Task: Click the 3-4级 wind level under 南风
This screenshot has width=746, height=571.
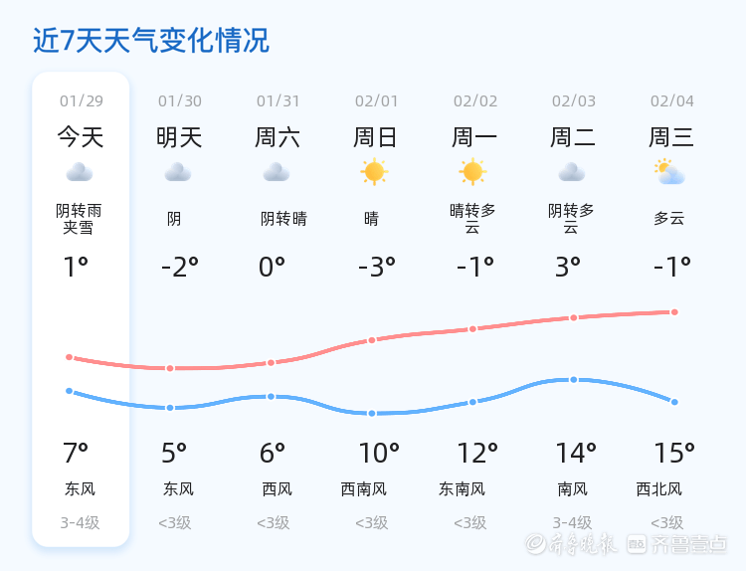Action: [572, 523]
